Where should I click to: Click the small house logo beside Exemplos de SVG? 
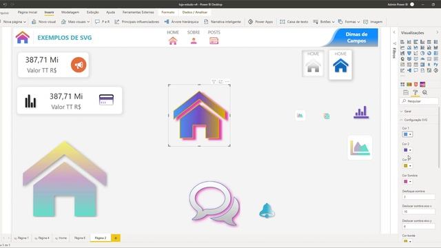(23, 37)
